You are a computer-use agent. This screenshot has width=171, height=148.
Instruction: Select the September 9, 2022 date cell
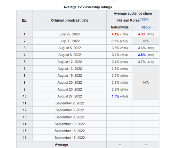pyautogui.click(x=70, y=117)
